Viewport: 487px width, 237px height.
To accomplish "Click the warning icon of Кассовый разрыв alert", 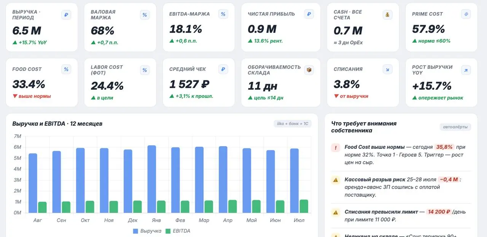I will pos(336,180).
